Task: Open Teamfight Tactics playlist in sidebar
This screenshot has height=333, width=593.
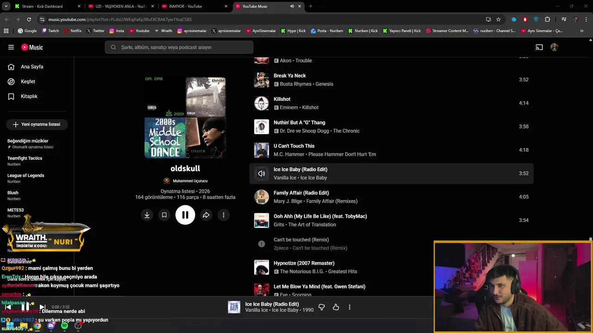Action: click(25, 158)
